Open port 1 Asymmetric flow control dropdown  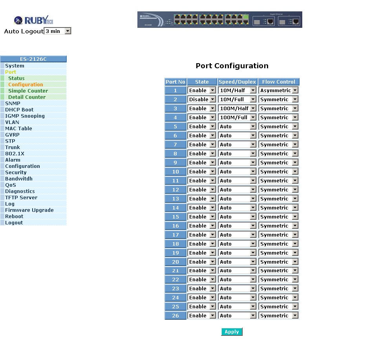[279, 90]
